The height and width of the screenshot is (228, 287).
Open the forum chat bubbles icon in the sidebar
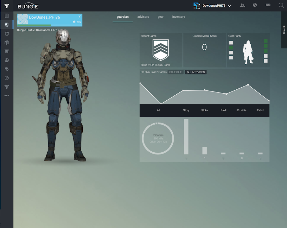click(7, 69)
